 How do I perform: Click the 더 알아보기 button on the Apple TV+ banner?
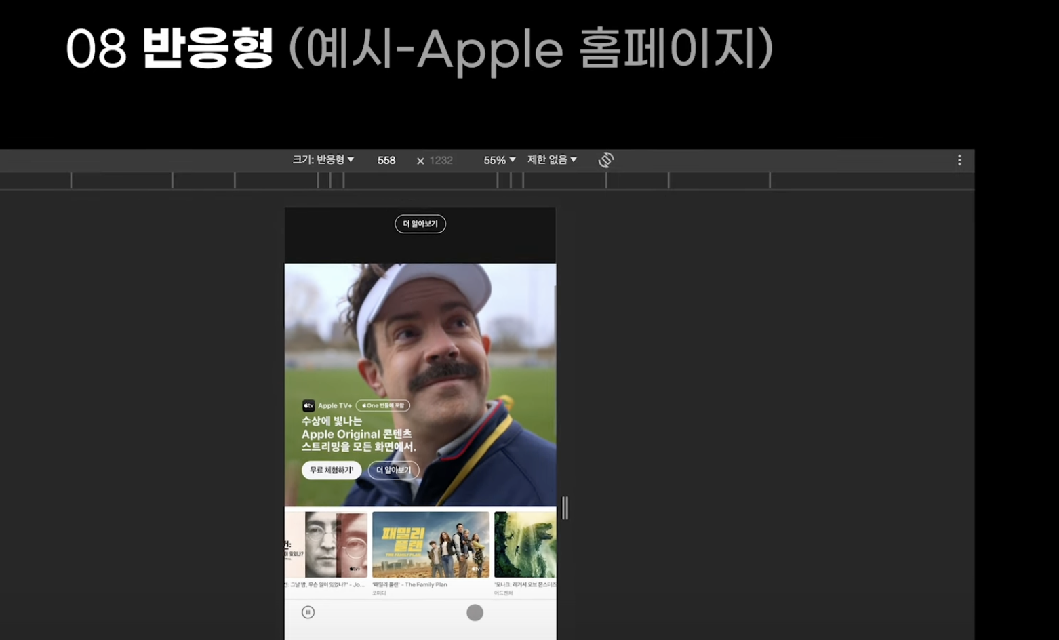point(394,470)
